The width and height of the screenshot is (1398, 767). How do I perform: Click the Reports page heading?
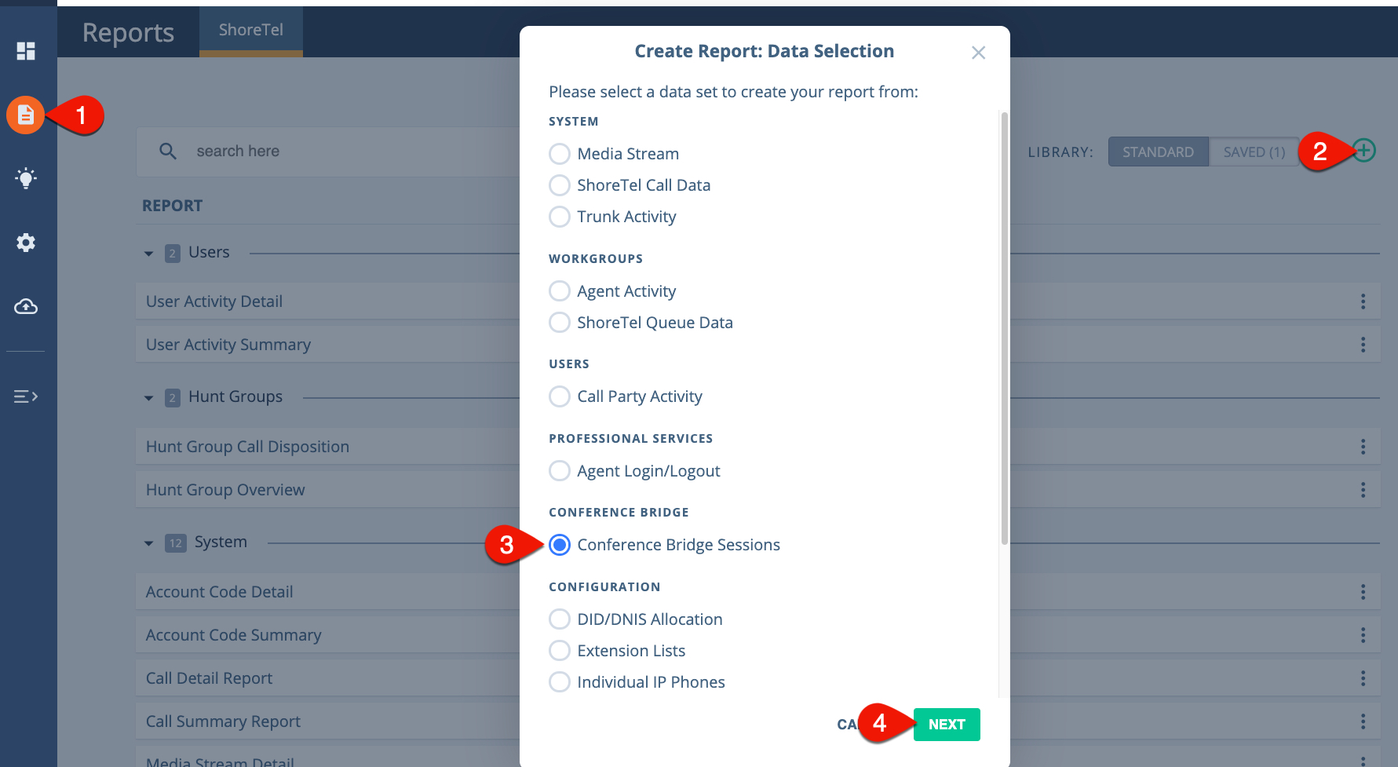tap(128, 33)
